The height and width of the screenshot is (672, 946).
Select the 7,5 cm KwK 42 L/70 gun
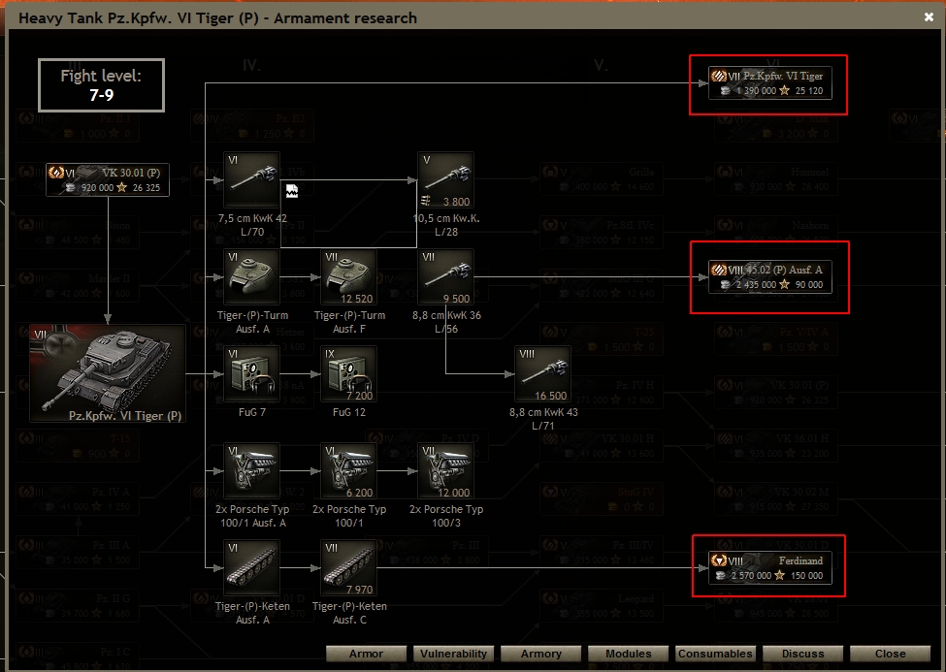click(251, 179)
